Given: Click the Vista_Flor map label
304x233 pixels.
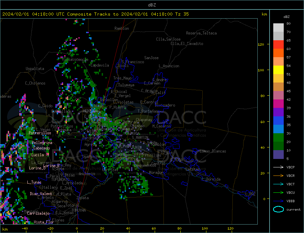Looking at the screenshot, I should click(x=44, y=222).
